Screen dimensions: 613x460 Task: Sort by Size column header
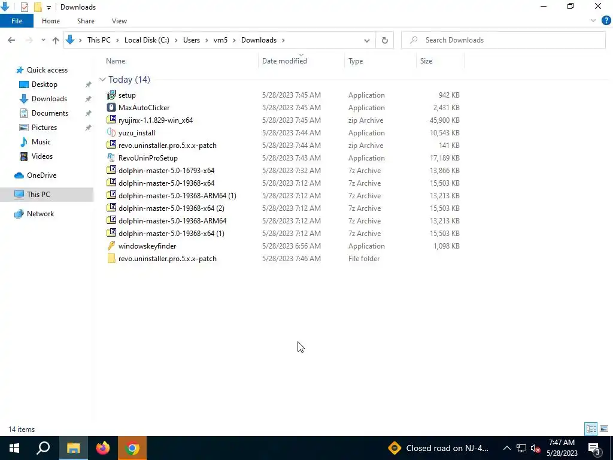point(426,61)
